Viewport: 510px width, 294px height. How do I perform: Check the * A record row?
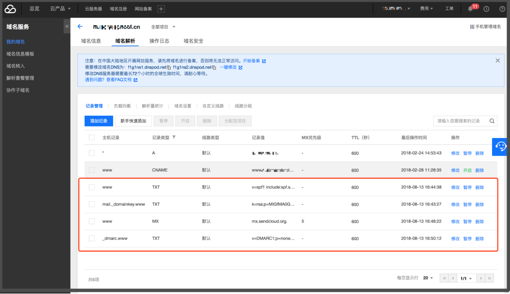click(x=92, y=153)
